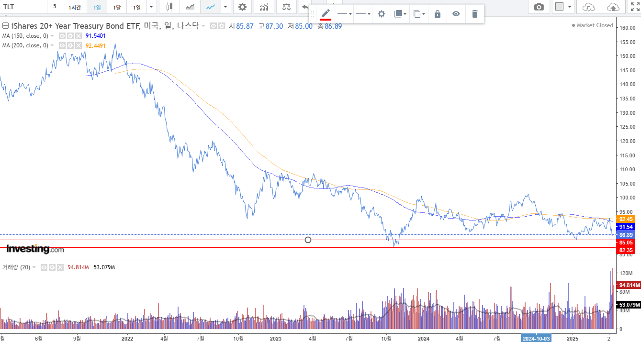Click the 53.079M volume axis label
The width and height of the screenshot is (641, 342).
(629, 305)
